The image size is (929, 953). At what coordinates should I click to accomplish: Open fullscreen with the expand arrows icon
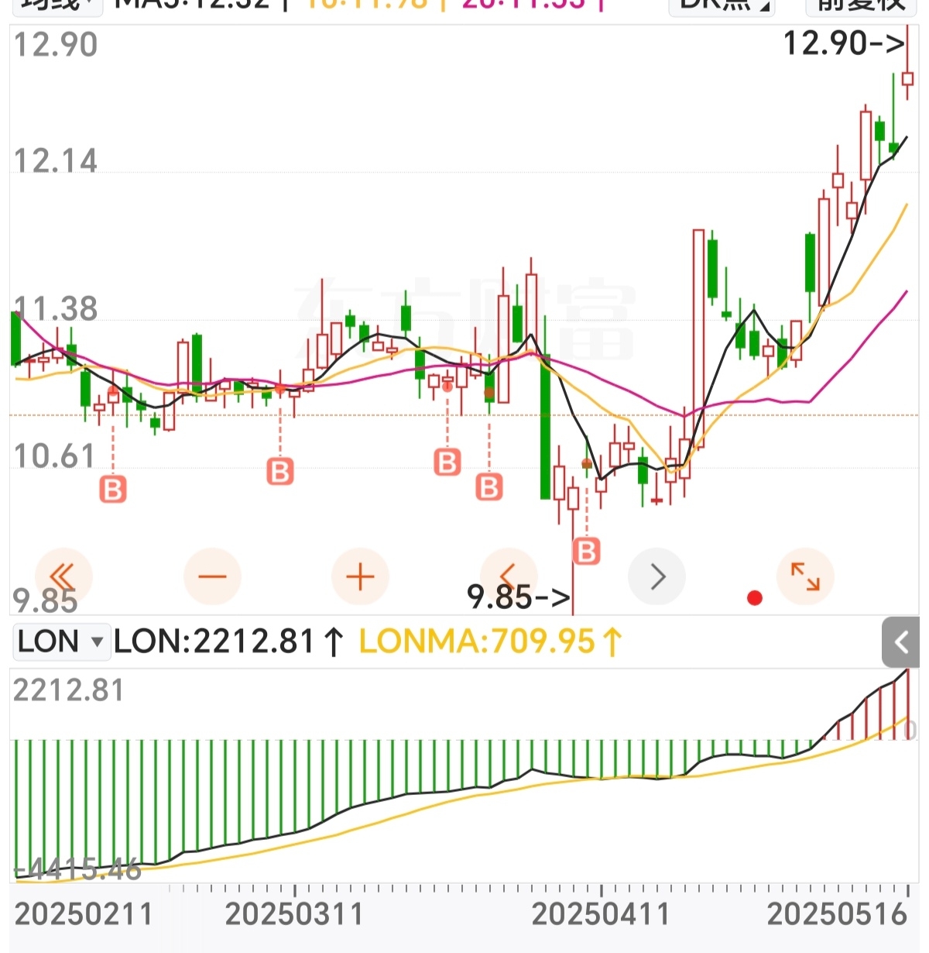tap(805, 576)
